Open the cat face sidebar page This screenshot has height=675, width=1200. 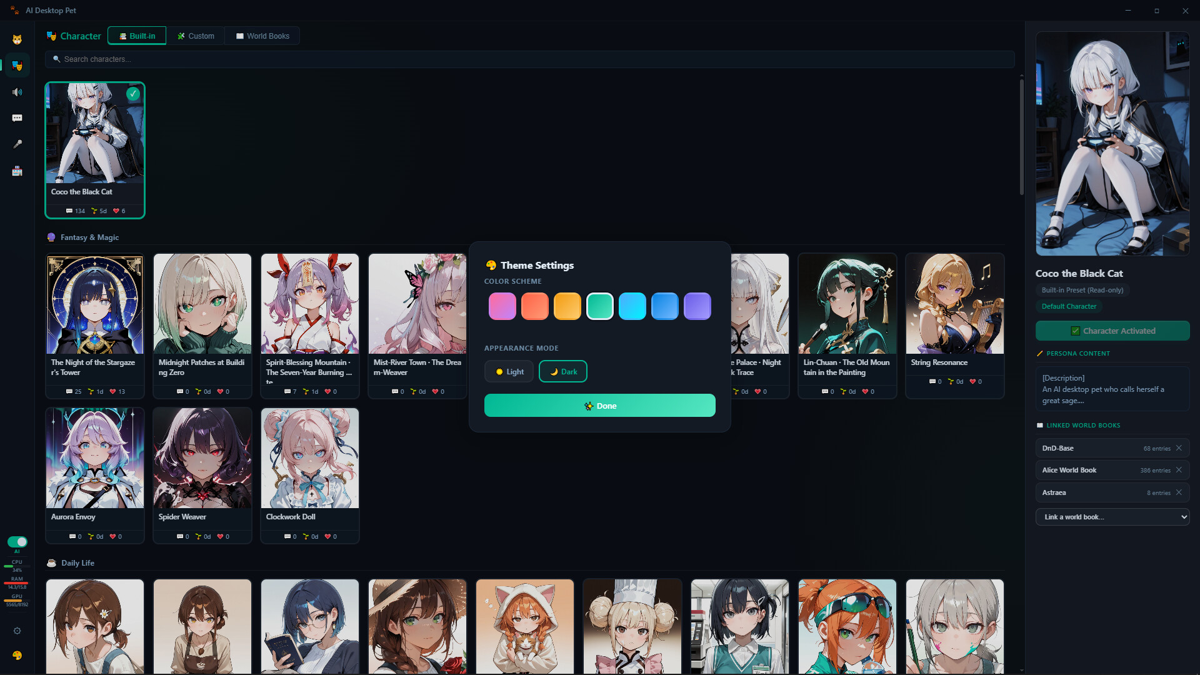17,39
